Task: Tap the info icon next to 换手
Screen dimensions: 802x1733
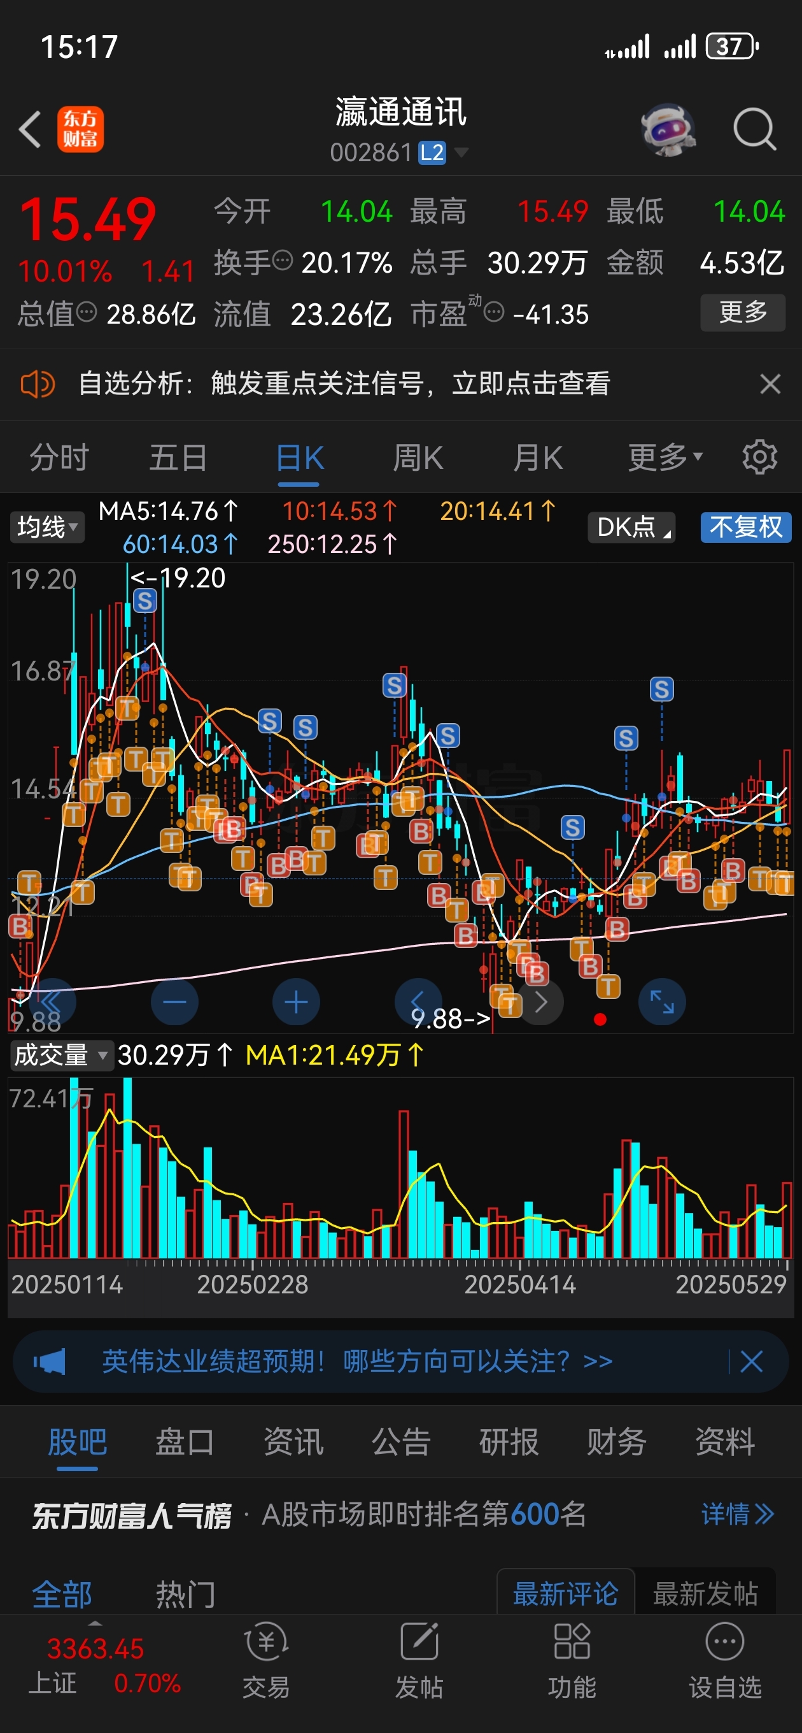Action: (x=283, y=259)
